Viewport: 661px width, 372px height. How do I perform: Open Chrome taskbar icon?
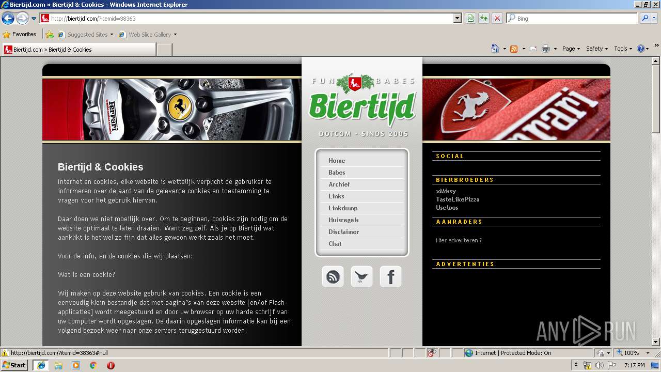pyautogui.click(x=93, y=365)
